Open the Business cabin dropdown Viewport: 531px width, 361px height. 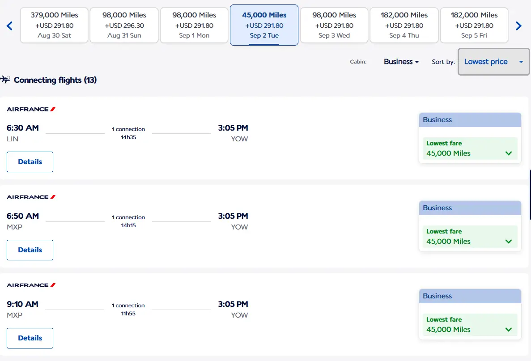click(401, 62)
